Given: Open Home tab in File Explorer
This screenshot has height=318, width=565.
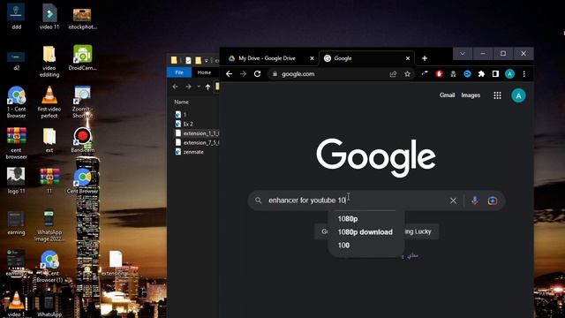Looking at the screenshot, I should [x=204, y=72].
